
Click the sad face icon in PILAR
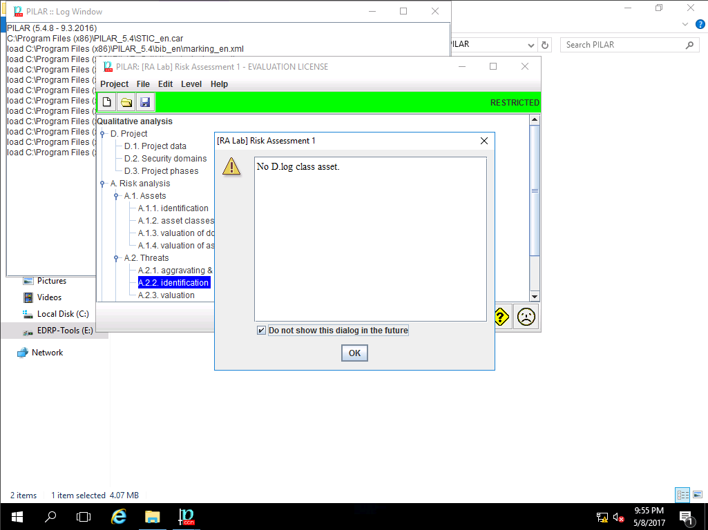point(526,317)
